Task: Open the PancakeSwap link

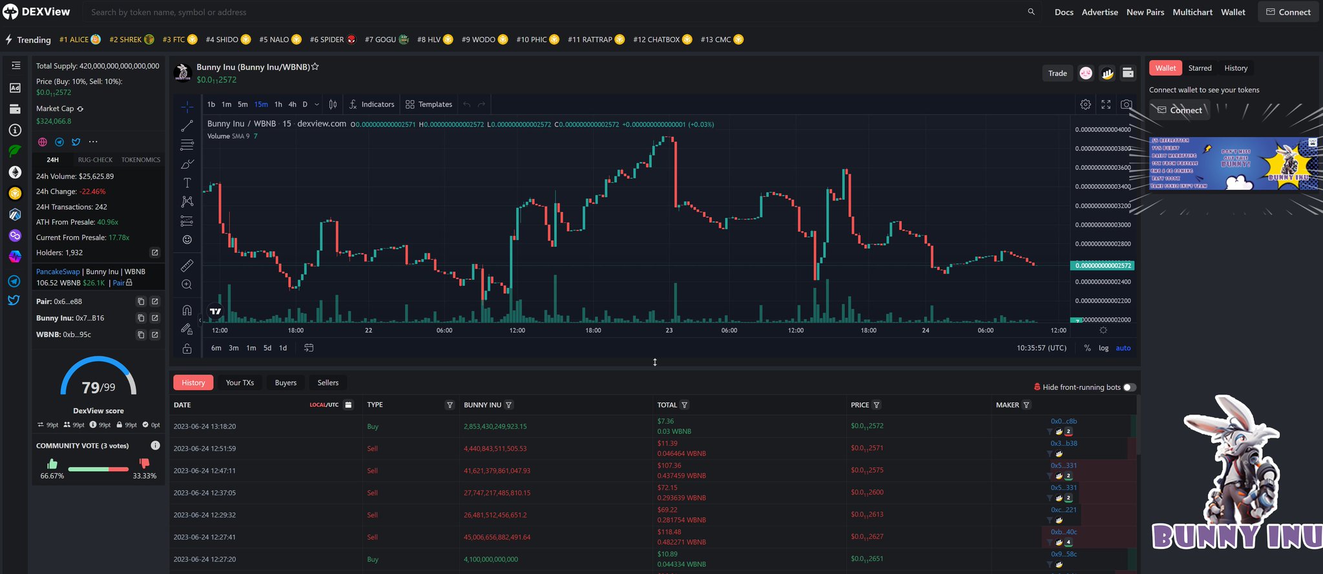Action: (58, 272)
